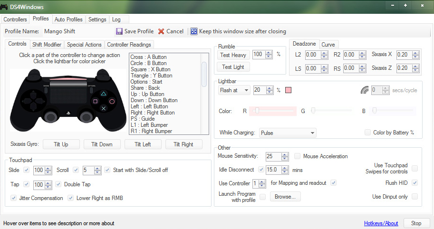The height and width of the screenshot is (229, 434).
Task: Click the Sixaxis X deadzone spinner
Action: 415,55
